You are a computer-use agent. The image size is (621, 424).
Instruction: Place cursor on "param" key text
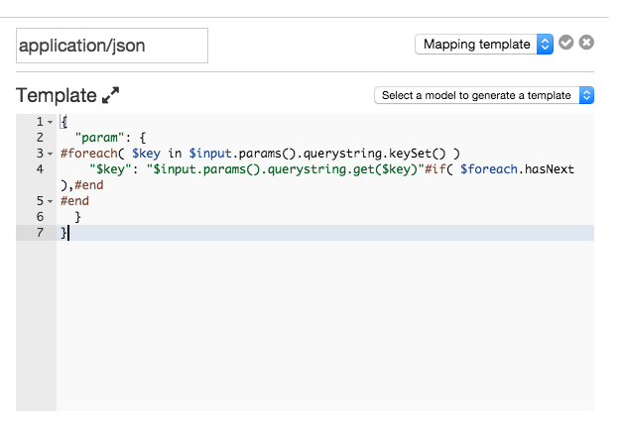(100, 138)
